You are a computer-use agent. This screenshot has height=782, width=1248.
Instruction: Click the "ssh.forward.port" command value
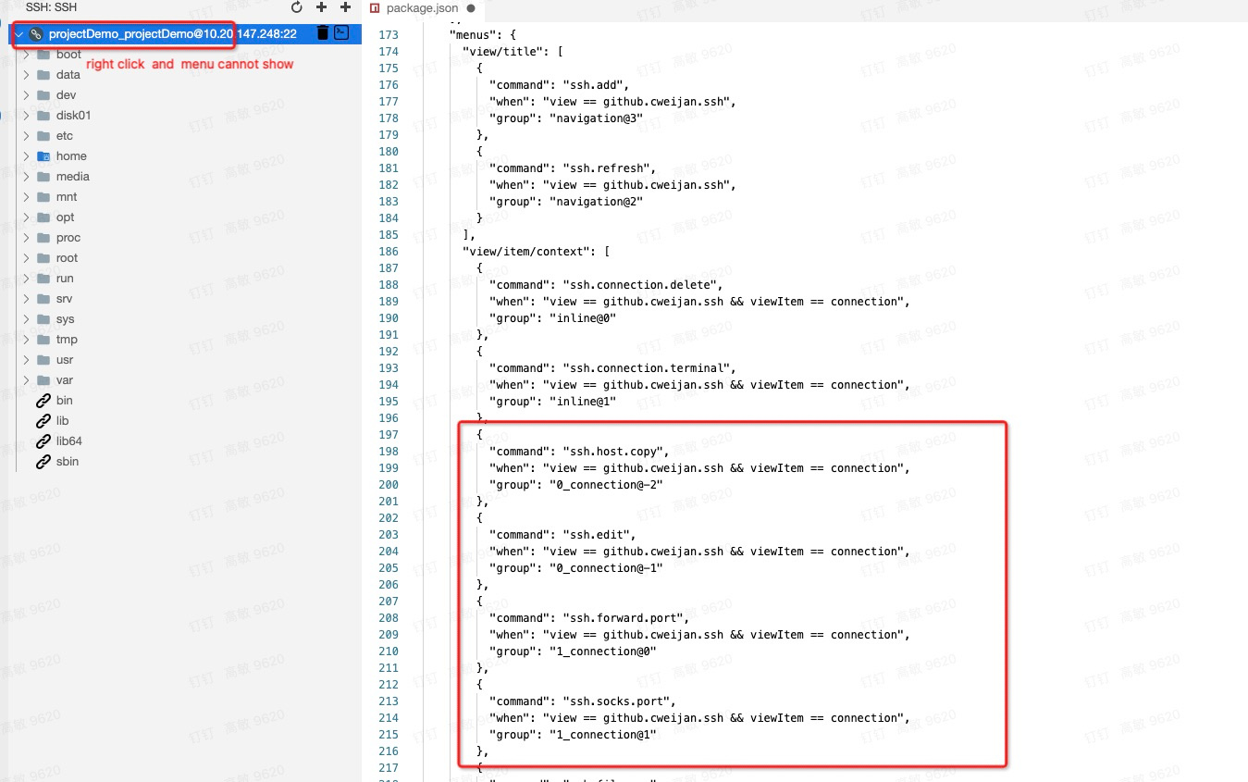(624, 618)
